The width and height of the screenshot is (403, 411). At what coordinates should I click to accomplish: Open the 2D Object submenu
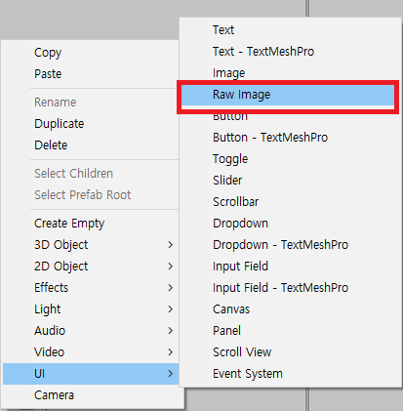[x=91, y=267]
